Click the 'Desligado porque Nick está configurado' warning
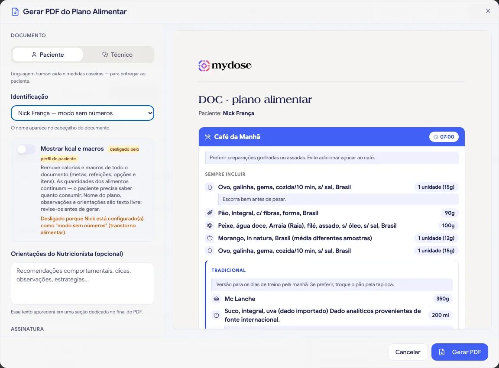 [92, 226]
